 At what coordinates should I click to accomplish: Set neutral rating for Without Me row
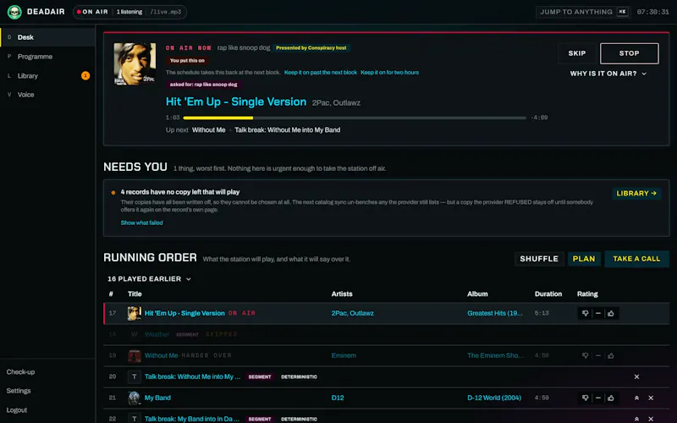(598, 355)
